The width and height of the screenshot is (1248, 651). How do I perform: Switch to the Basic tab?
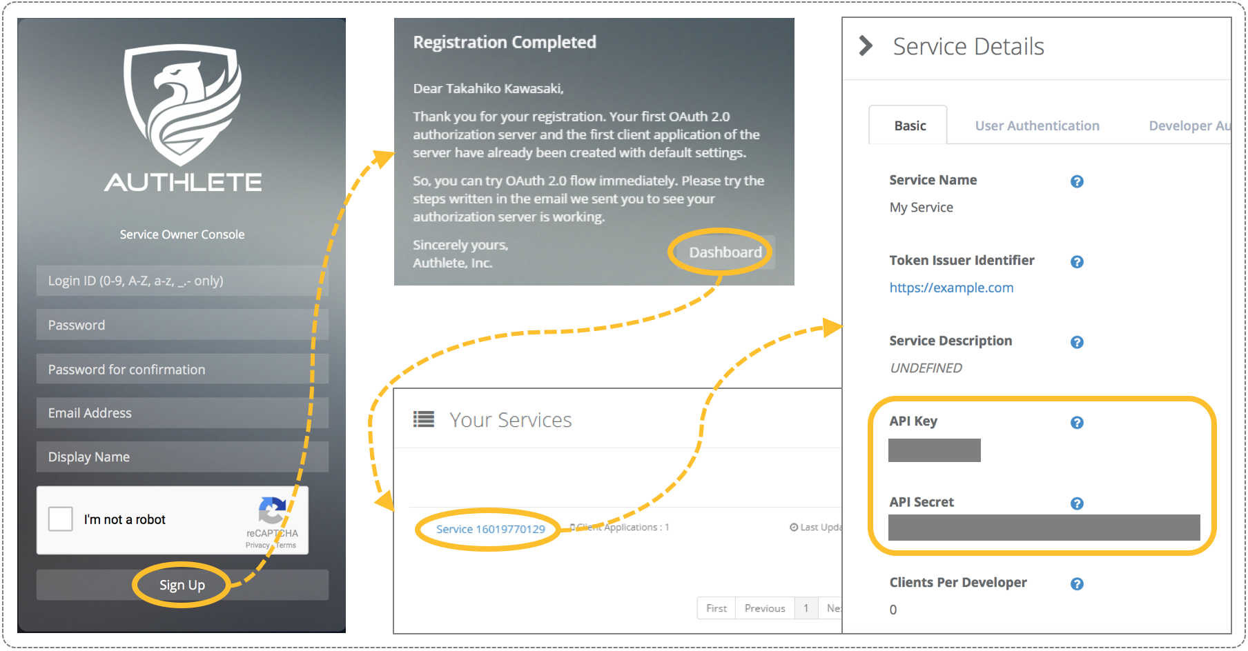[908, 125]
